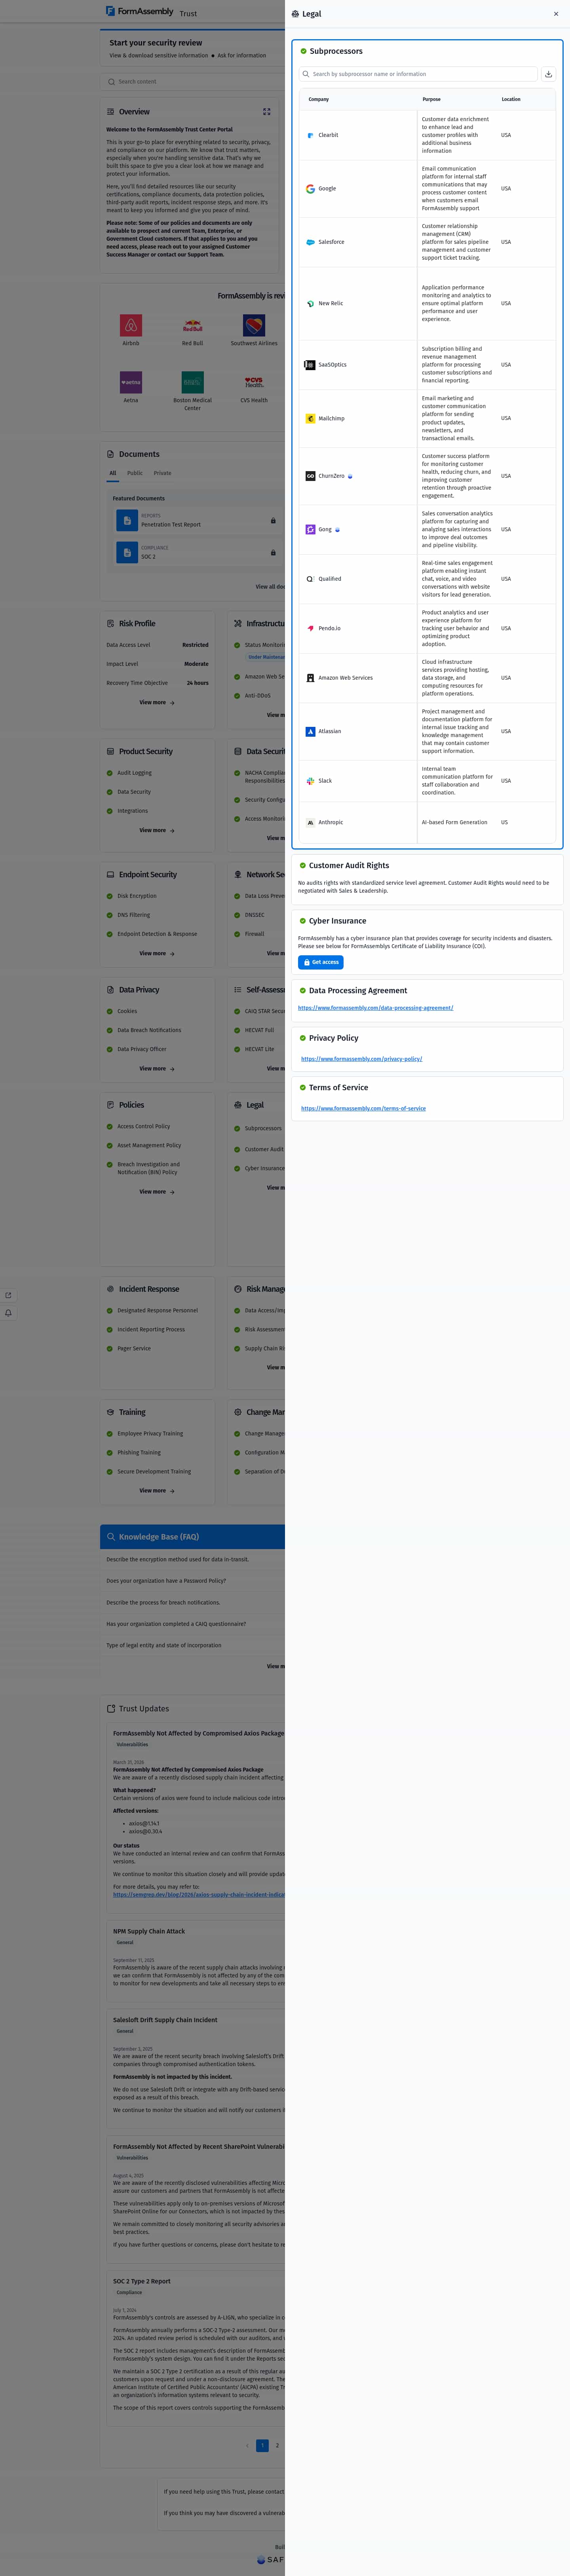Click the Google logo in the subprocessors table
This screenshot has width=570, height=2576.
(x=310, y=189)
